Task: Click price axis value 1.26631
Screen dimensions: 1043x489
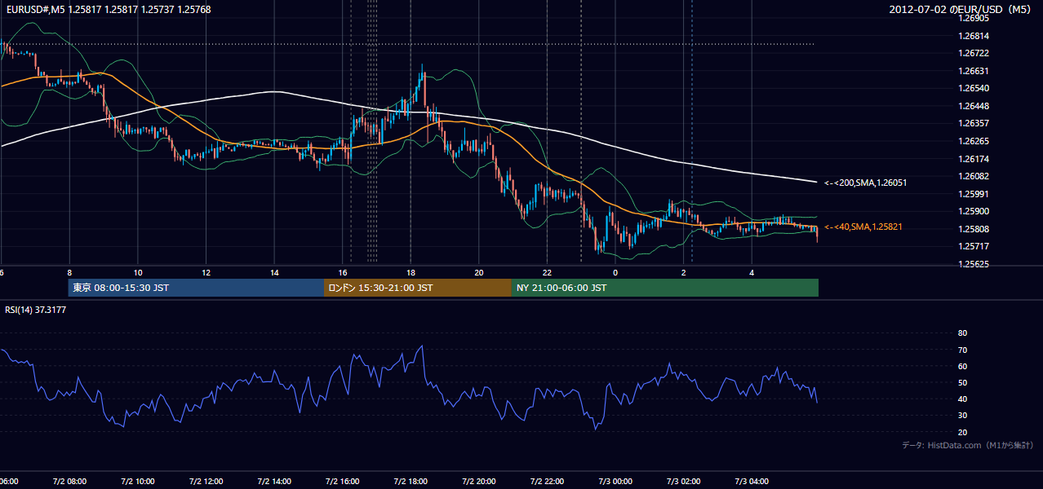Action: point(975,71)
